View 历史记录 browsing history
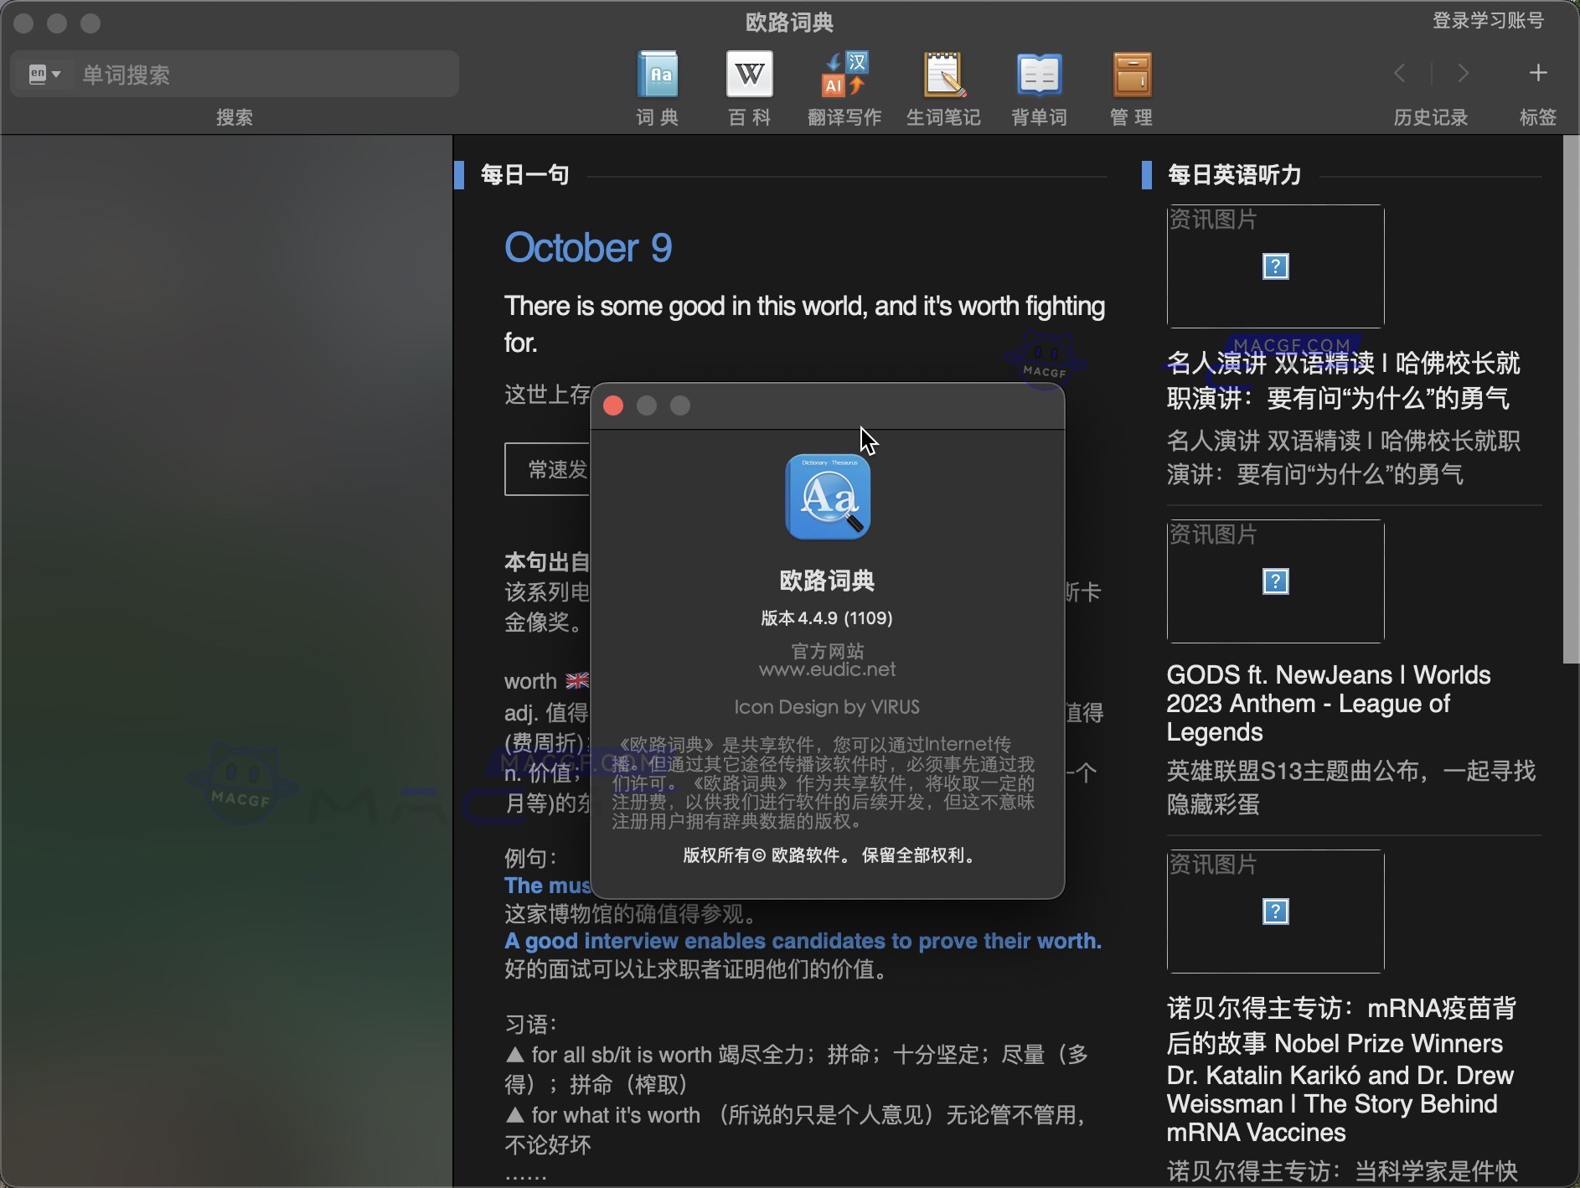This screenshot has height=1188, width=1580. [1430, 117]
